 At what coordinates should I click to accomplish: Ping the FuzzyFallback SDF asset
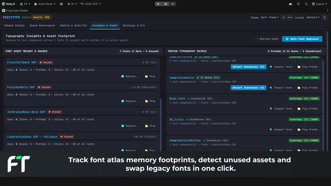click(150, 76)
